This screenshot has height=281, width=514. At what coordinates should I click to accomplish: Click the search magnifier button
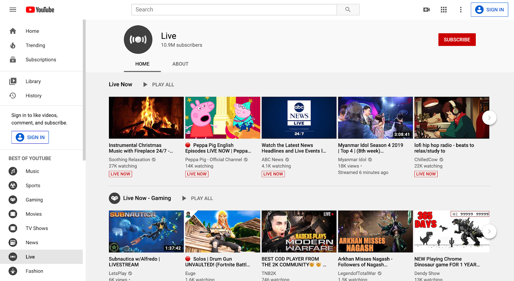[348, 10]
